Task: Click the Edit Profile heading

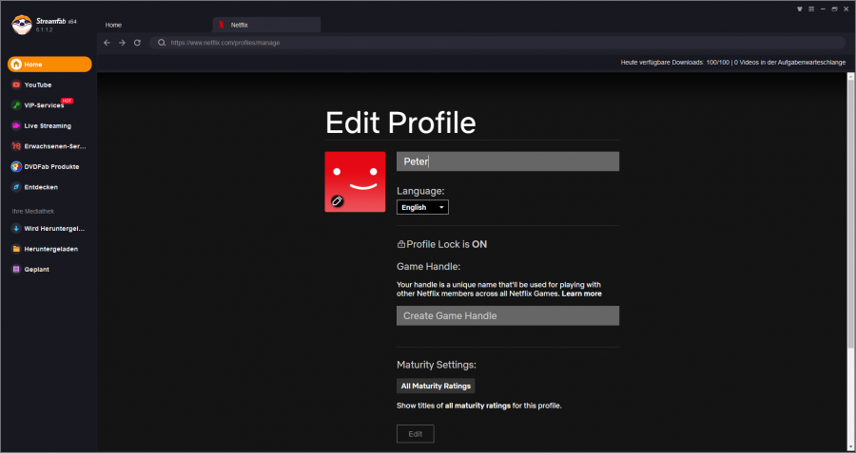Action: (x=400, y=123)
